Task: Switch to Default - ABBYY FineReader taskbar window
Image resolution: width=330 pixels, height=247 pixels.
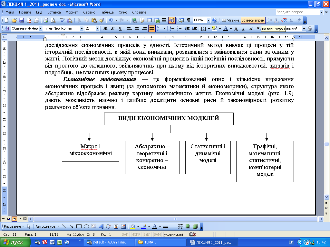Action: point(109,242)
